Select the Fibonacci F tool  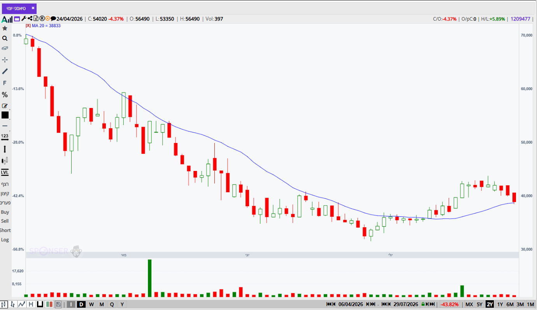pos(5,83)
